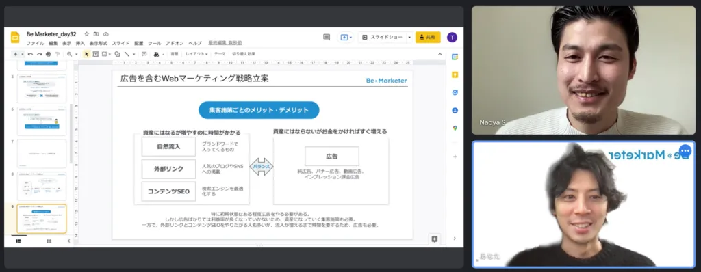Add more side panel add-ons
Viewport: 701px width, 272px height.
455,157
